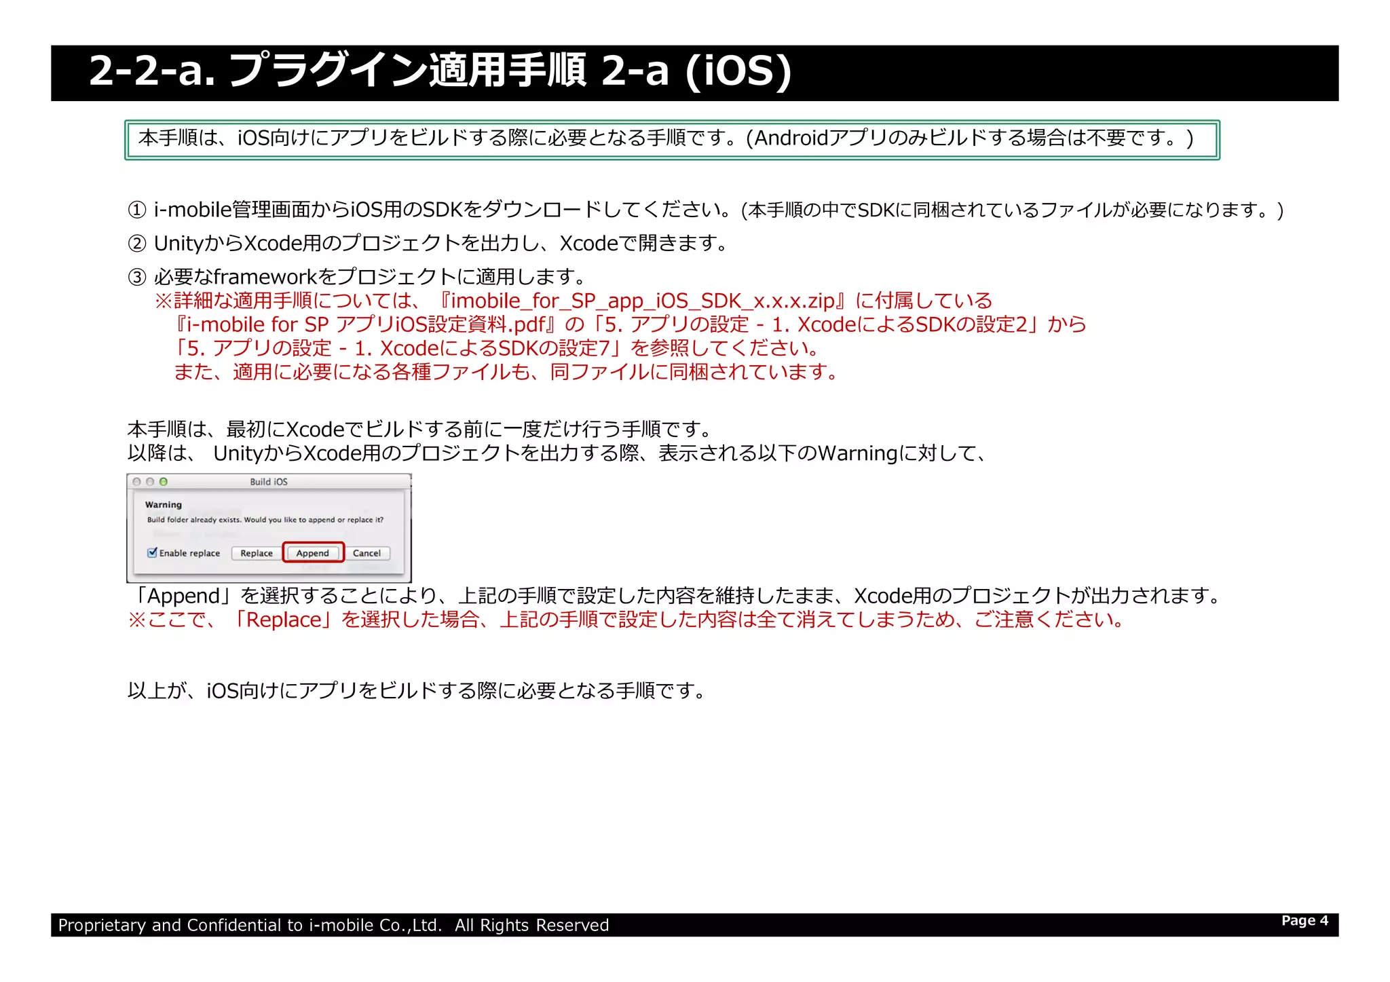Click the closing line '以上が、iOS向けにアプリをビルドする際に…'
This screenshot has width=1390, height=982.
pos(418,691)
